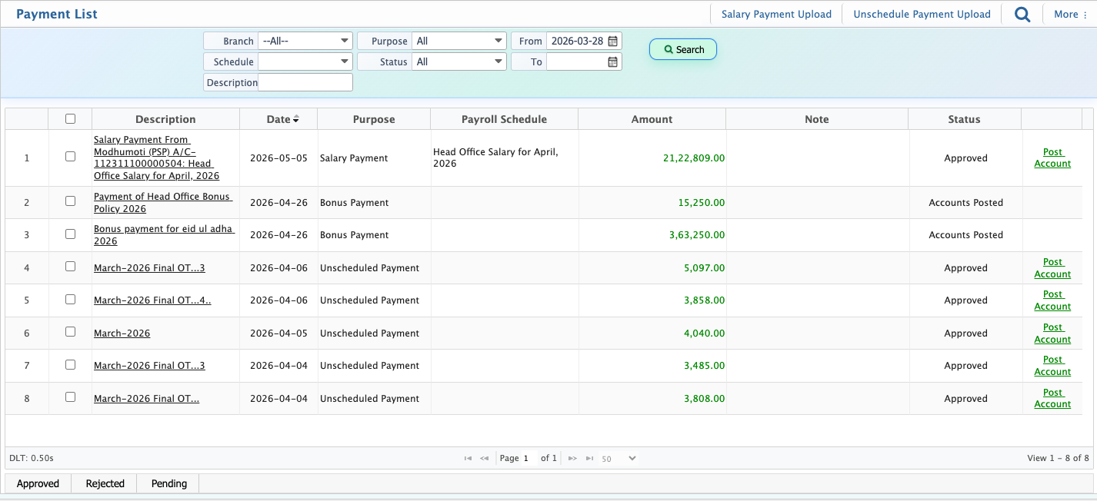
Task: Switch to the Pending tab
Action: (x=169, y=483)
